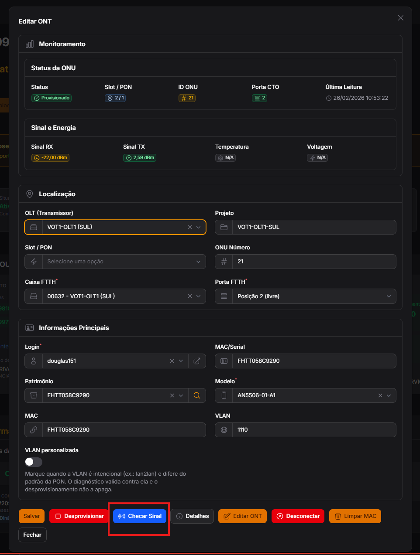Click the Desconectar button

click(x=298, y=516)
